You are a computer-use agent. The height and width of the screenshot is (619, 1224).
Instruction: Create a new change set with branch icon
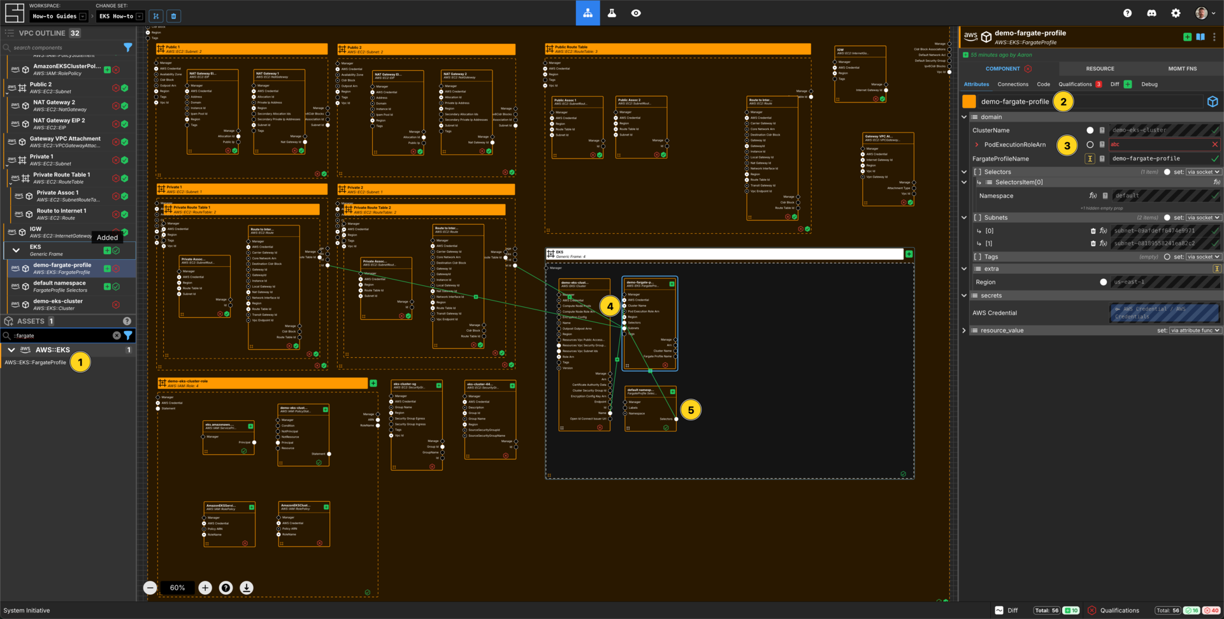click(156, 16)
